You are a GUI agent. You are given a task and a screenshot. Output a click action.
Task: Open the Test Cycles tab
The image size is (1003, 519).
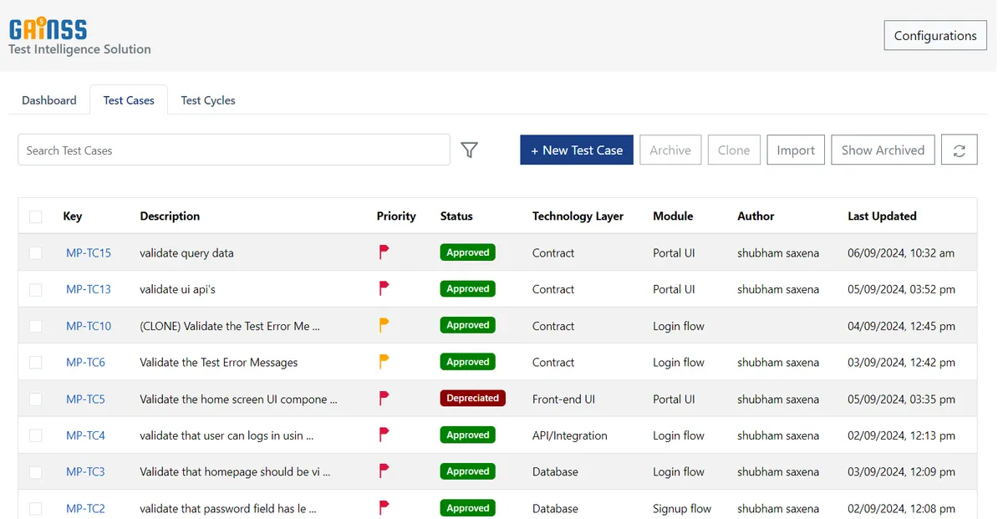tap(208, 100)
